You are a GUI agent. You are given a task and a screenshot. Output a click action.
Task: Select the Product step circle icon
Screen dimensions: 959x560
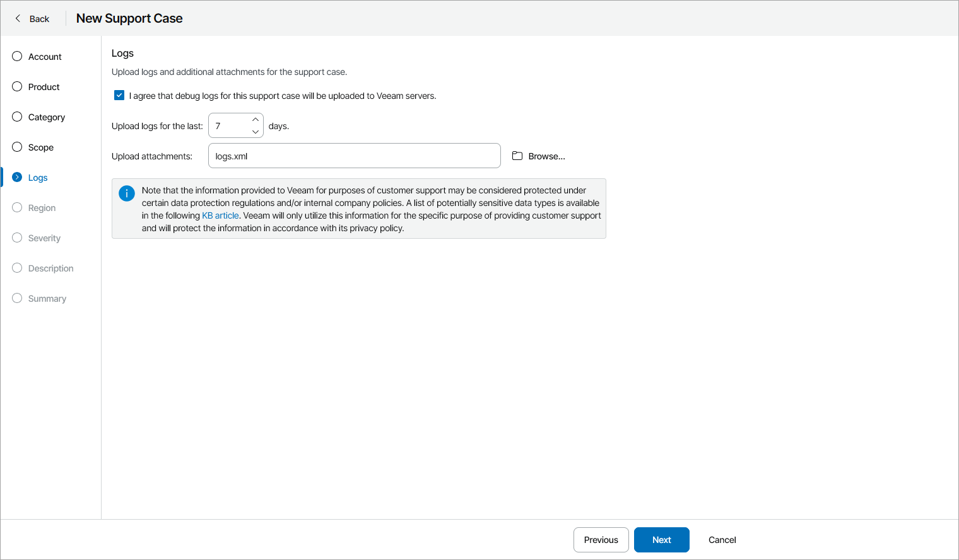coord(17,86)
